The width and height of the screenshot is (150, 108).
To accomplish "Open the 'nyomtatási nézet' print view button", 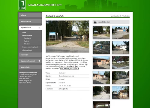I will 111,22.
